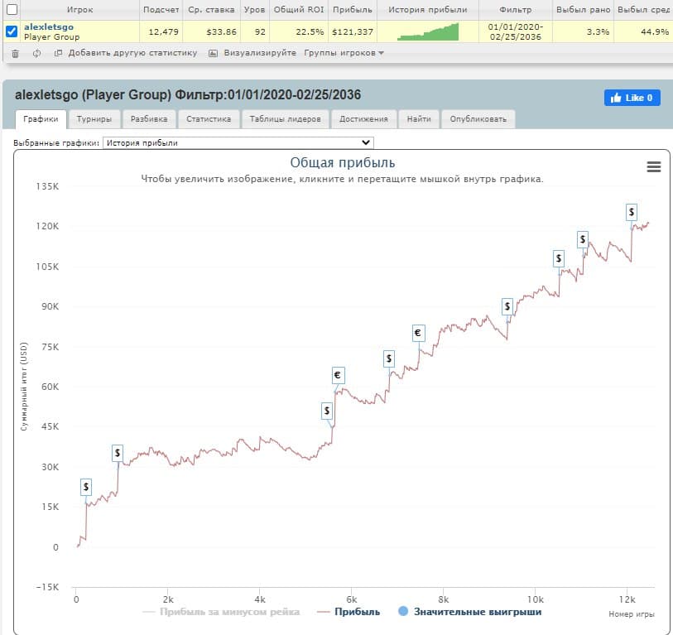
Task: Toggle Значительные выигрыши legend series
Action: click(x=470, y=612)
